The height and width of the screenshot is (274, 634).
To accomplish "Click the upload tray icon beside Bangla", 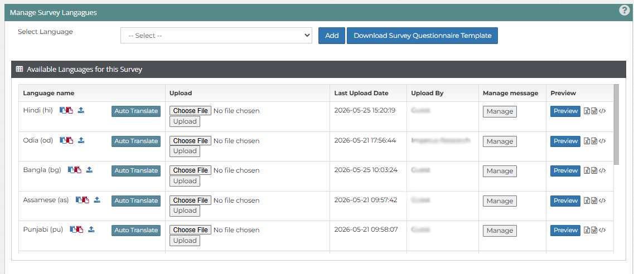I will click(89, 170).
